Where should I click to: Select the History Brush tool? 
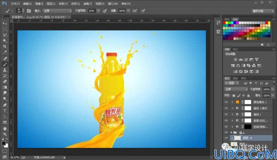tap(5, 76)
